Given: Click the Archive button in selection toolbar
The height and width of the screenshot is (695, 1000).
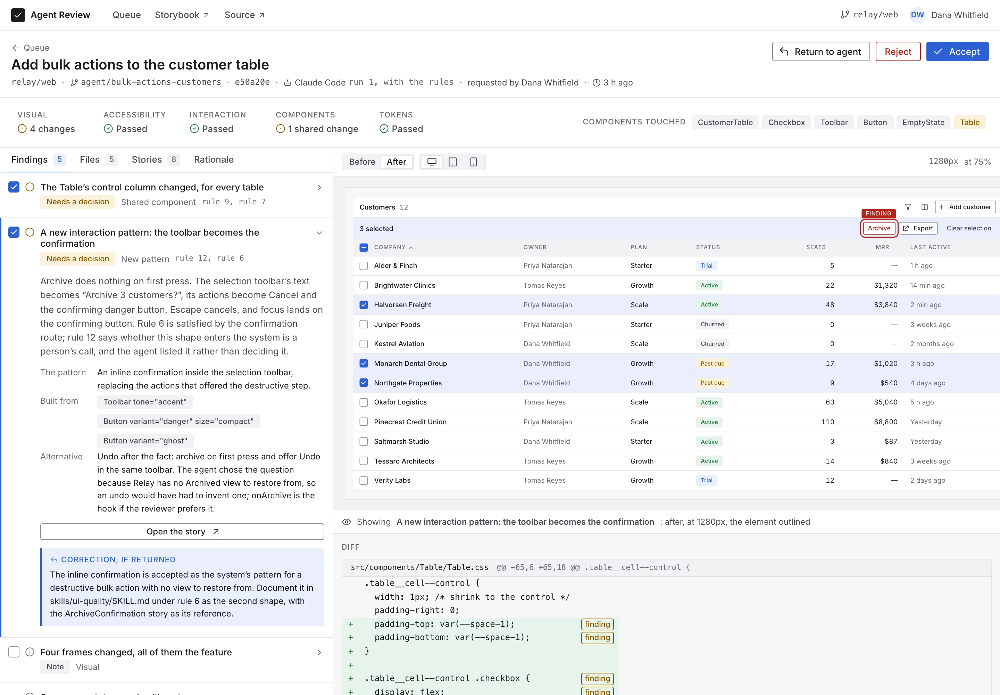Looking at the screenshot, I should 879,228.
